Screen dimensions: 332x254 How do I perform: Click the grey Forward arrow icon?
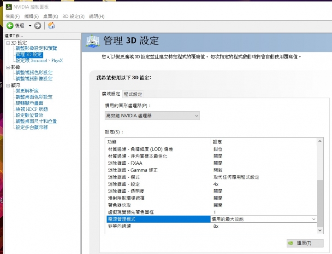pos(38,26)
